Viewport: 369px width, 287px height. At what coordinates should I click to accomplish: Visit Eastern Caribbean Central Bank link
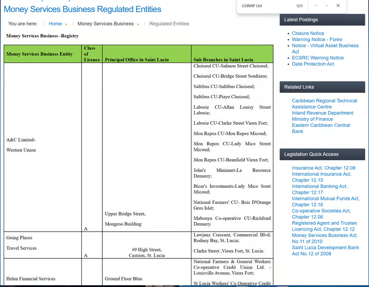[321, 125]
